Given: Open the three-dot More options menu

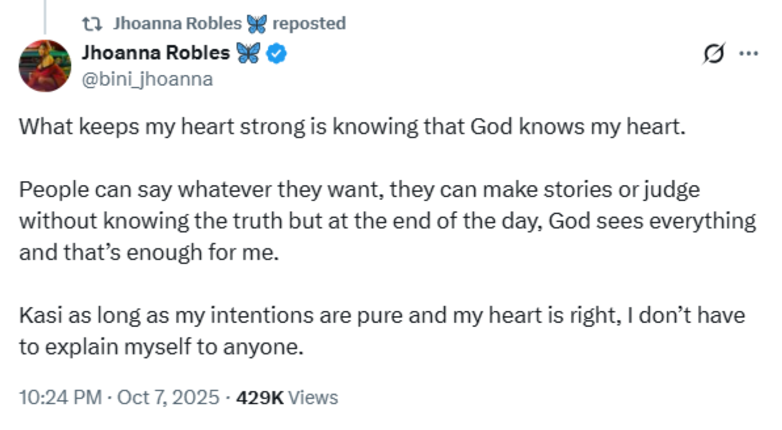Looking at the screenshot, I should 748,55.
